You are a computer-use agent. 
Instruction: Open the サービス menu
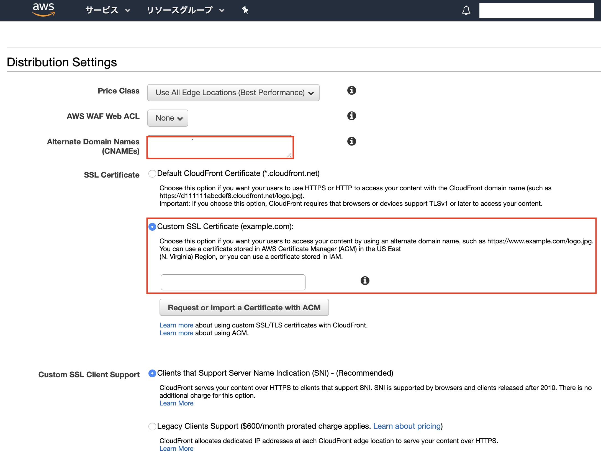107,10
